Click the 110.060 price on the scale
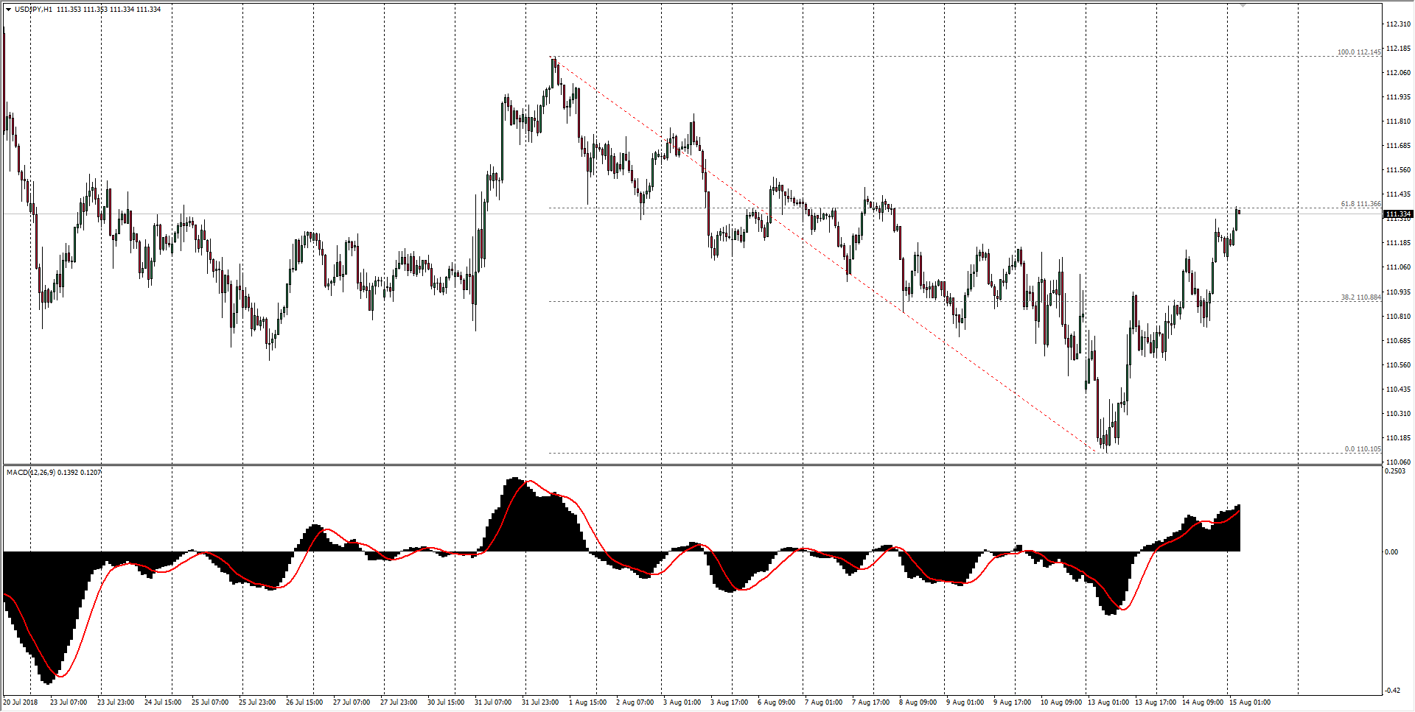The height and width of the screenshot is (712, 1415). point(1398,462)
